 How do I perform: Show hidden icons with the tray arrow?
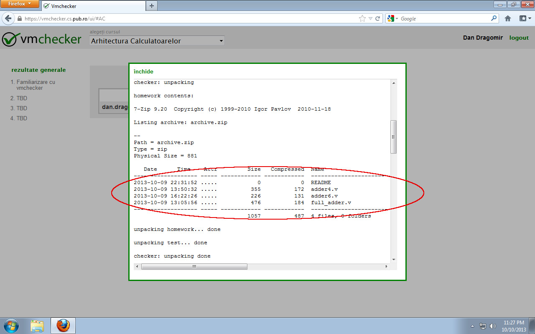[473, 326]
